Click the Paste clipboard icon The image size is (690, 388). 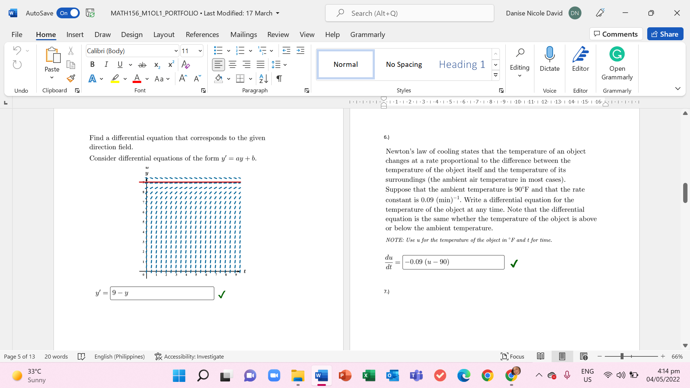(52, 55)
